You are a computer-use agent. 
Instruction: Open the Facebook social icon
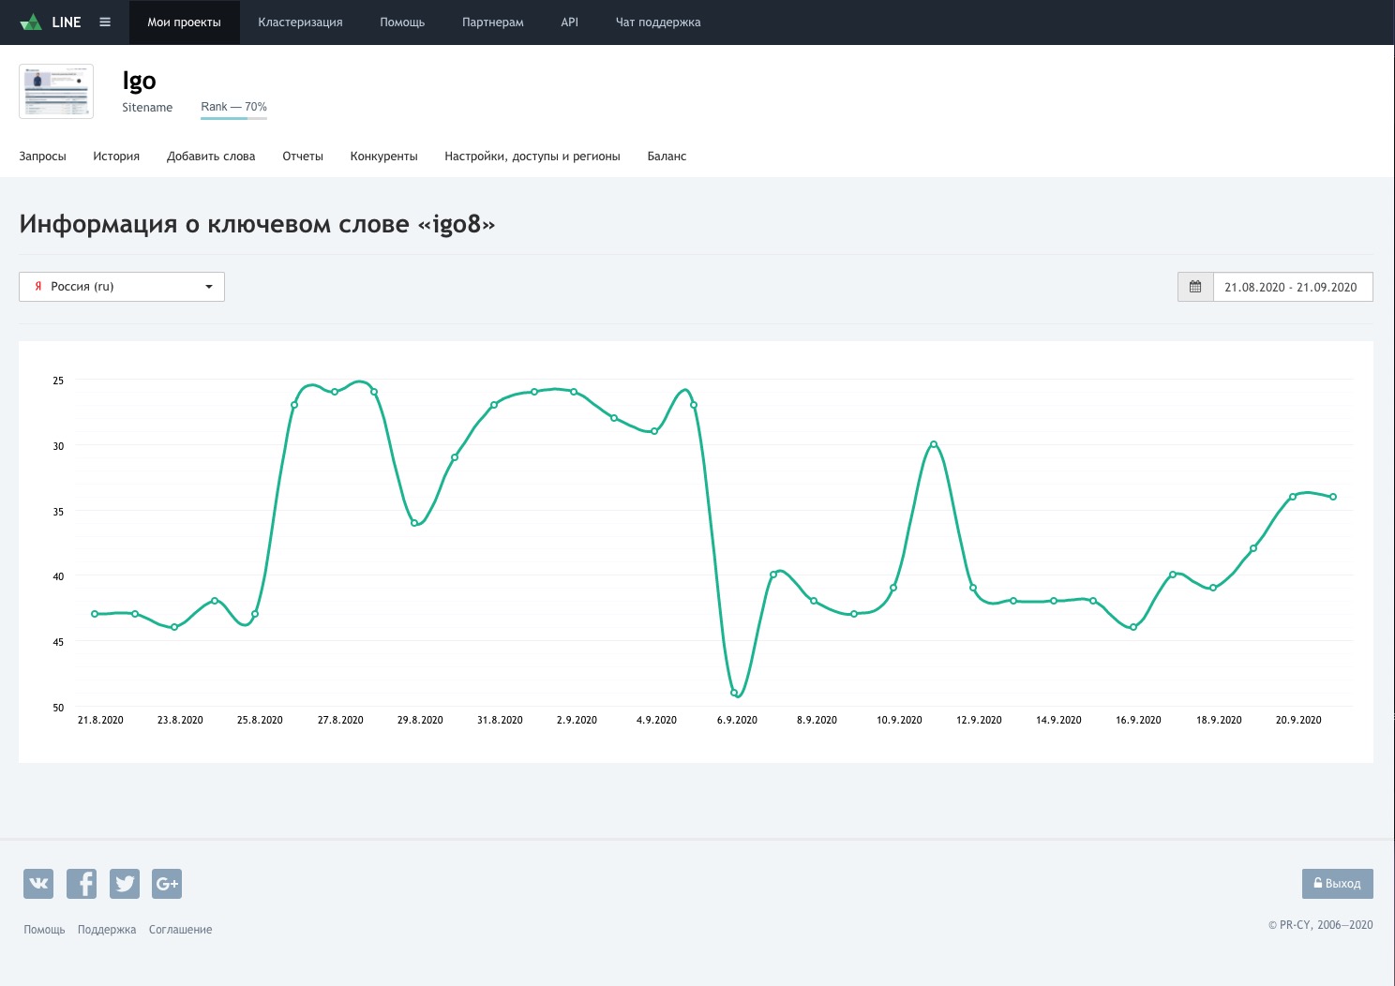[82, 883]
